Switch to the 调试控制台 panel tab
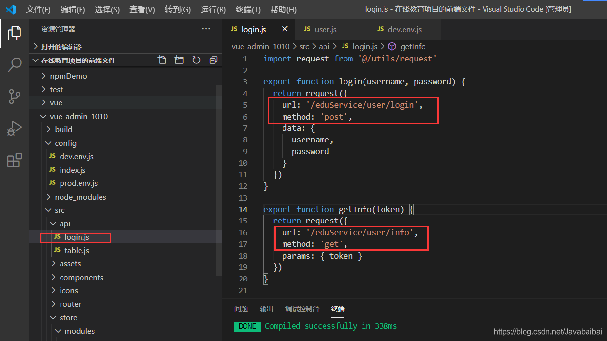This screenshot has height=341, width=607. (302, 309)
